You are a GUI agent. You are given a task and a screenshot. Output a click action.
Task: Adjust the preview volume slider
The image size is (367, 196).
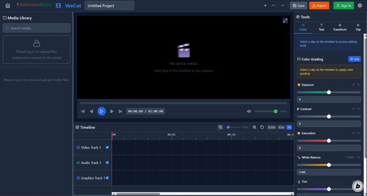pyautogui.click(x=266, y=111)
